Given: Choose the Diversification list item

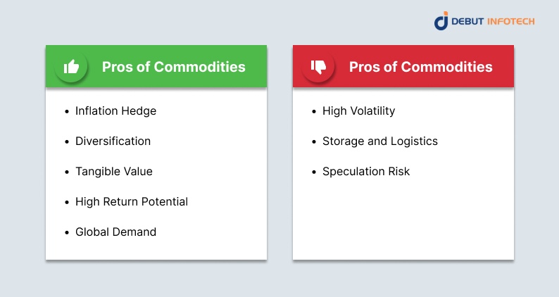Looking at the screenshot, I should pyautogui.click(x=113, y=141).
